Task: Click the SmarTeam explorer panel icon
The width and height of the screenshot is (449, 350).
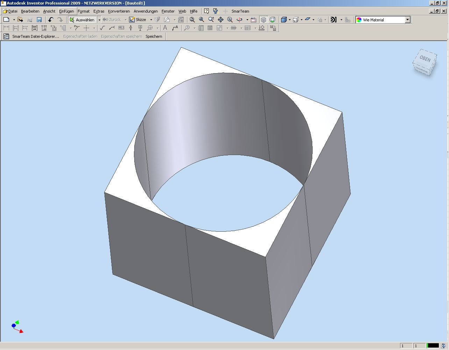Action: 6,36
